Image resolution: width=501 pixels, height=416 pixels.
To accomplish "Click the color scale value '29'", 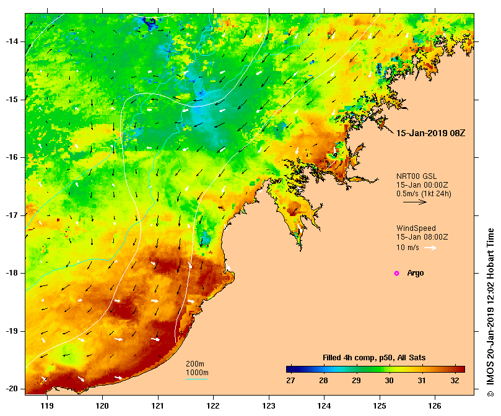I will 356,381.
